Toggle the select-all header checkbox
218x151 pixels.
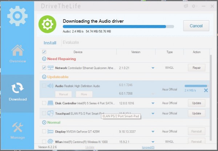[x=44, y=52]
